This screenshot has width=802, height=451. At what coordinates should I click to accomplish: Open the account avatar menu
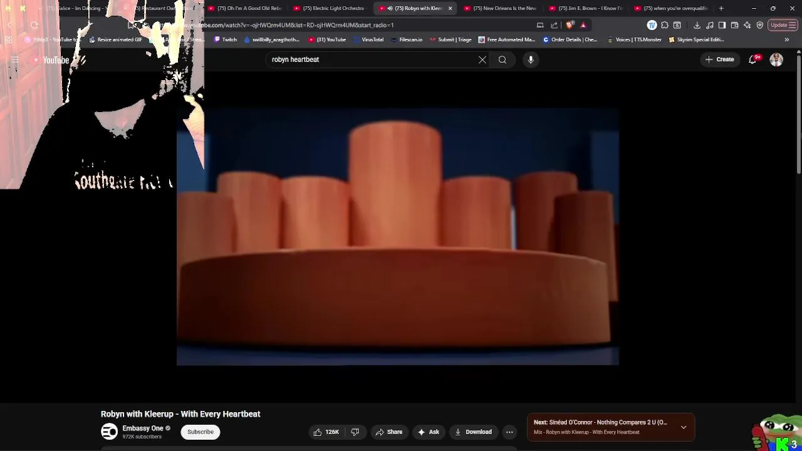(776, 60)
